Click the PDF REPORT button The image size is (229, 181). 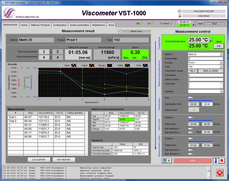64,160
